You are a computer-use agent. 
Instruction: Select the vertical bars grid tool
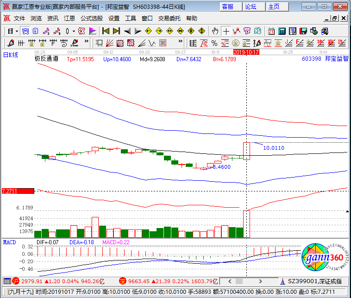coord(21,43)
